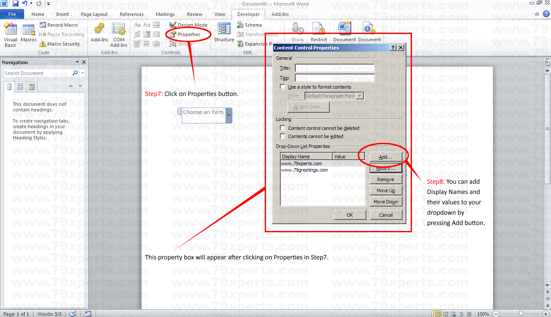Open Customize Quick Access Toolbar menu
The height and width of the screenshot is (317, 551).
[48, 3]
